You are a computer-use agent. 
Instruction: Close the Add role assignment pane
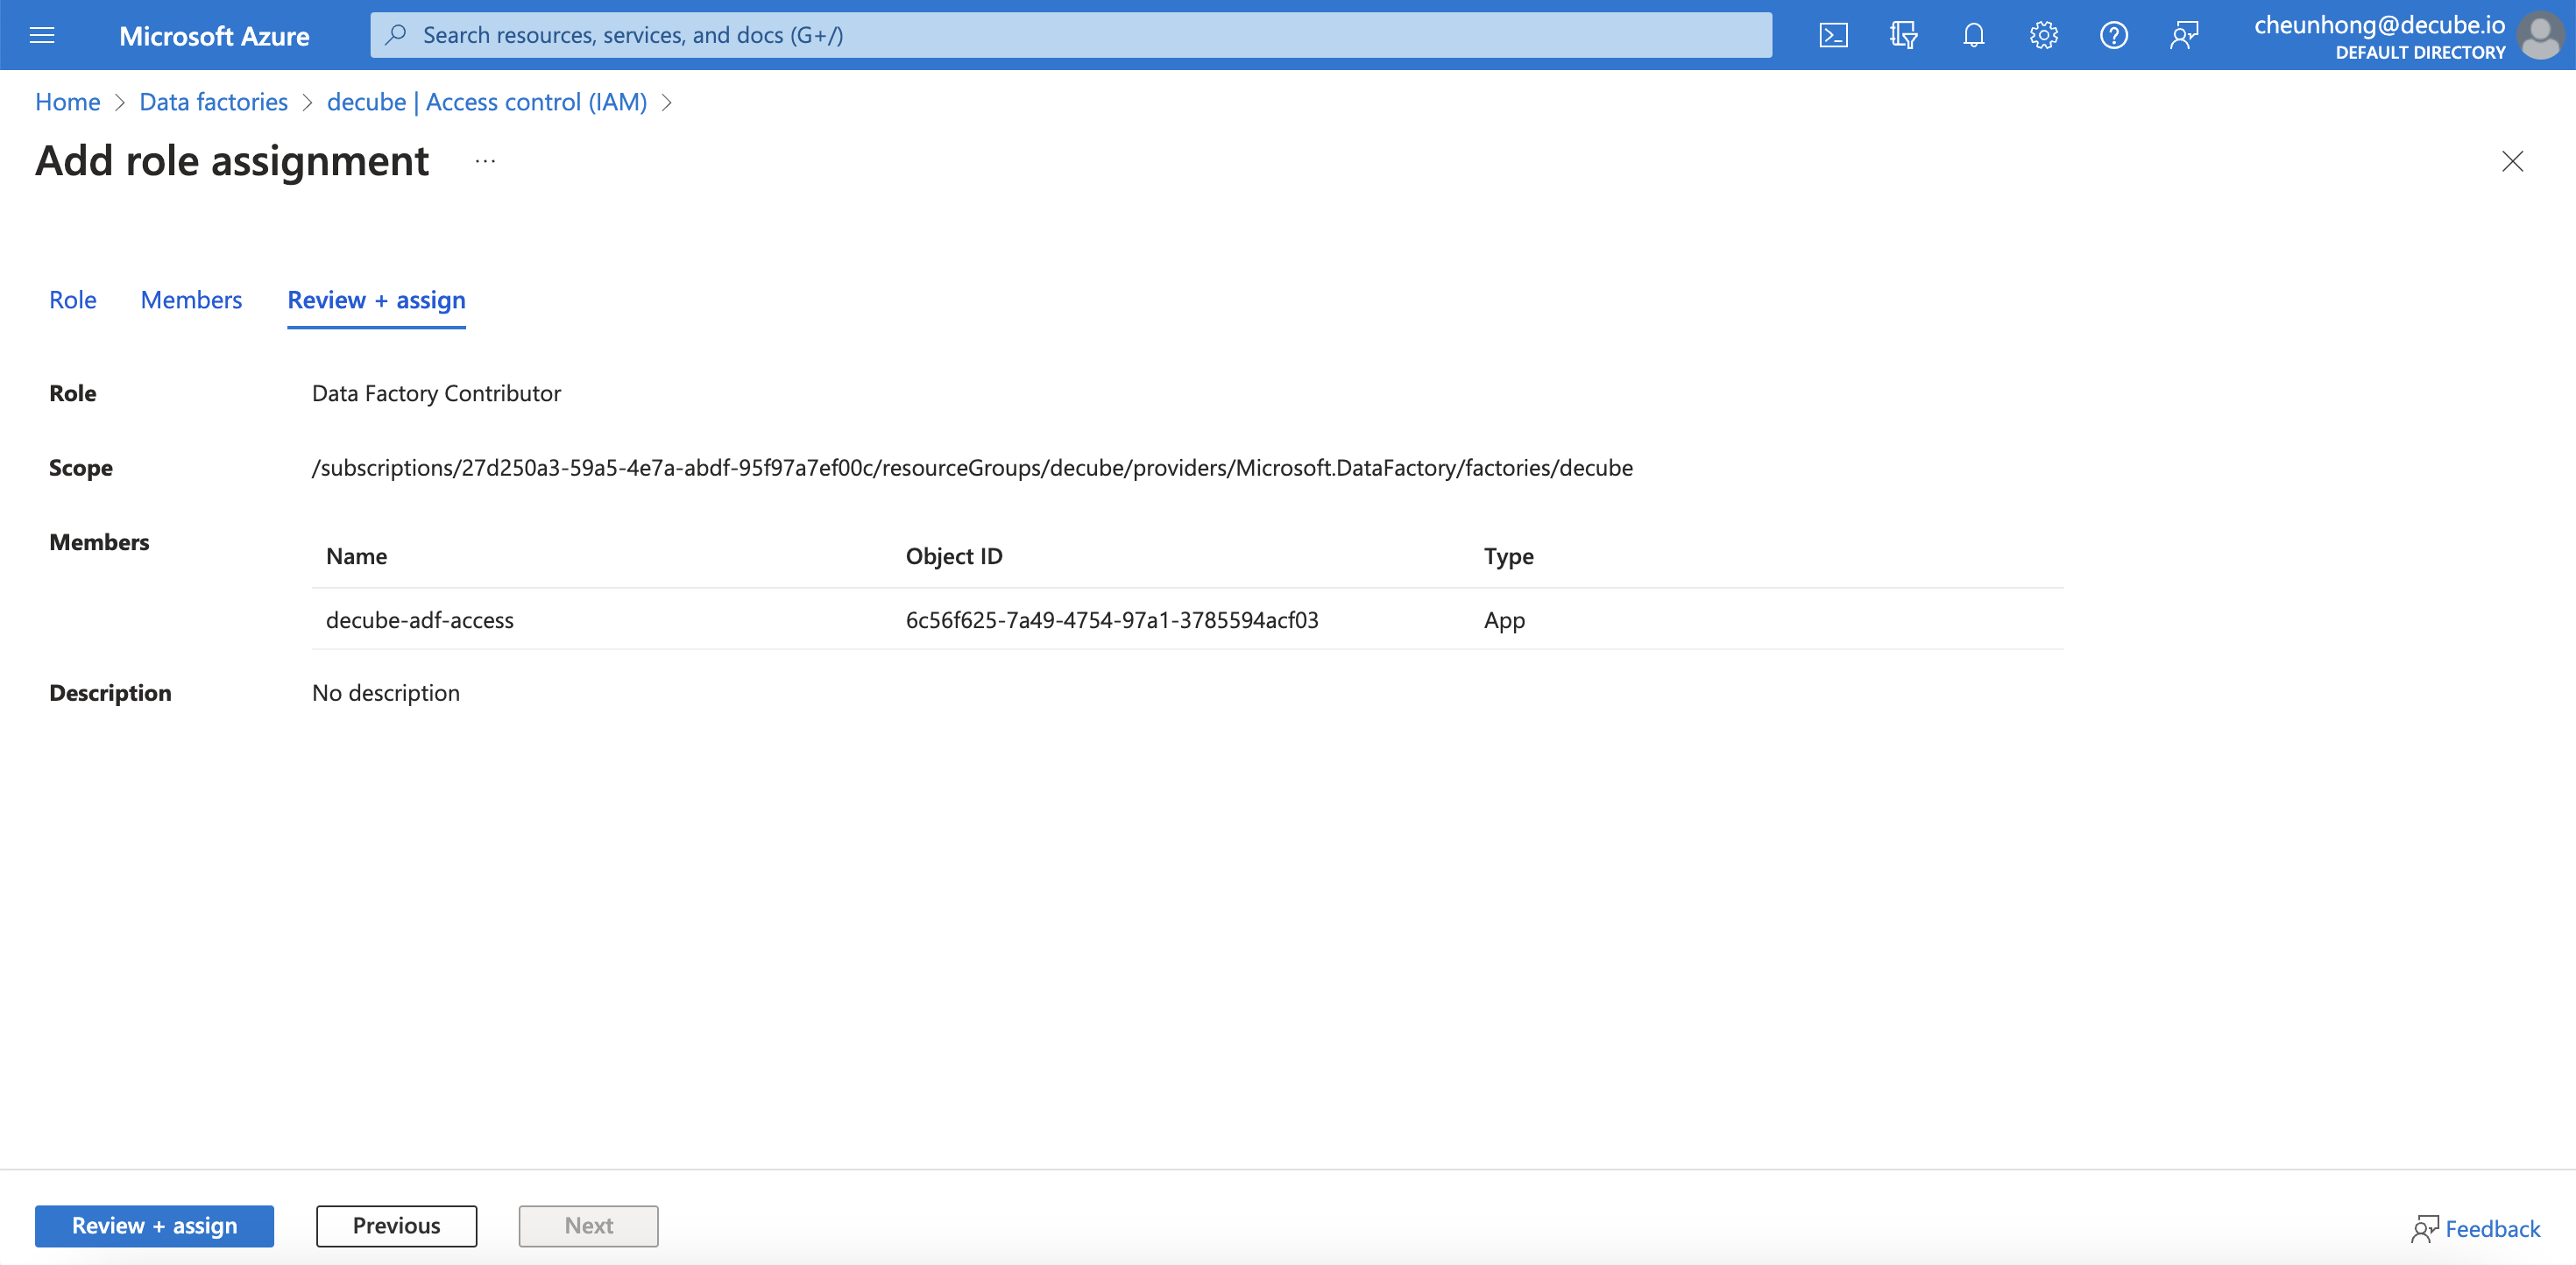2512,162
